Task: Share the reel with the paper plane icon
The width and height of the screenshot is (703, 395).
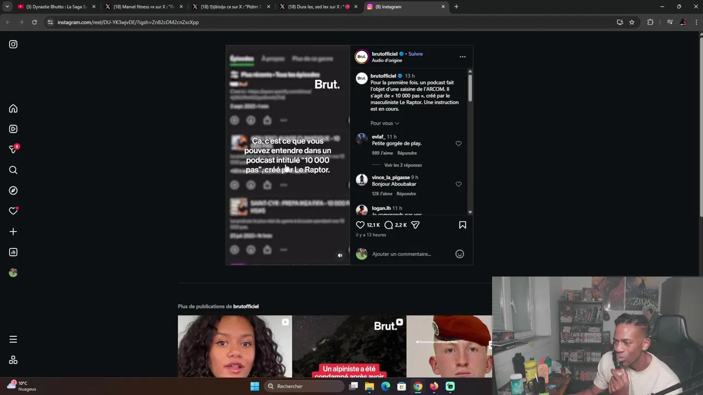Action: (415, 225)
